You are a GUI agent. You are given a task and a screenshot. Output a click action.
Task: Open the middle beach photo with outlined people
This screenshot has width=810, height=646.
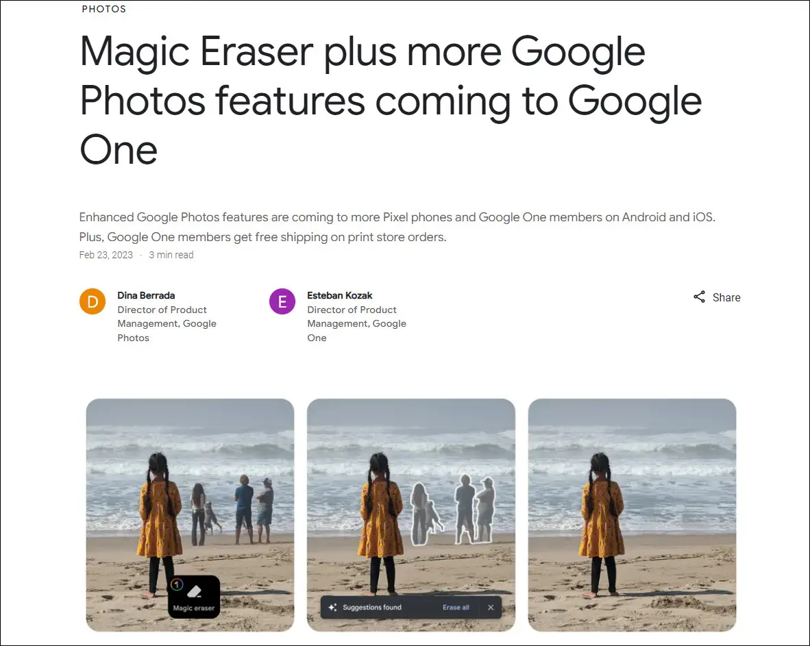pos(411,515)
